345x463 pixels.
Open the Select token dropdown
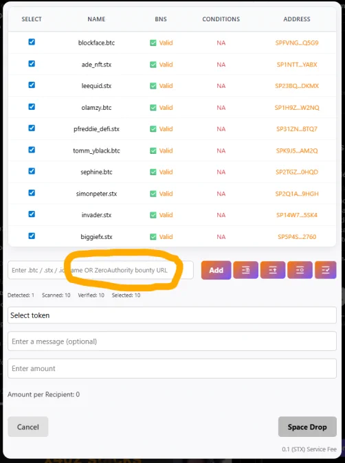tap(172, 315)
